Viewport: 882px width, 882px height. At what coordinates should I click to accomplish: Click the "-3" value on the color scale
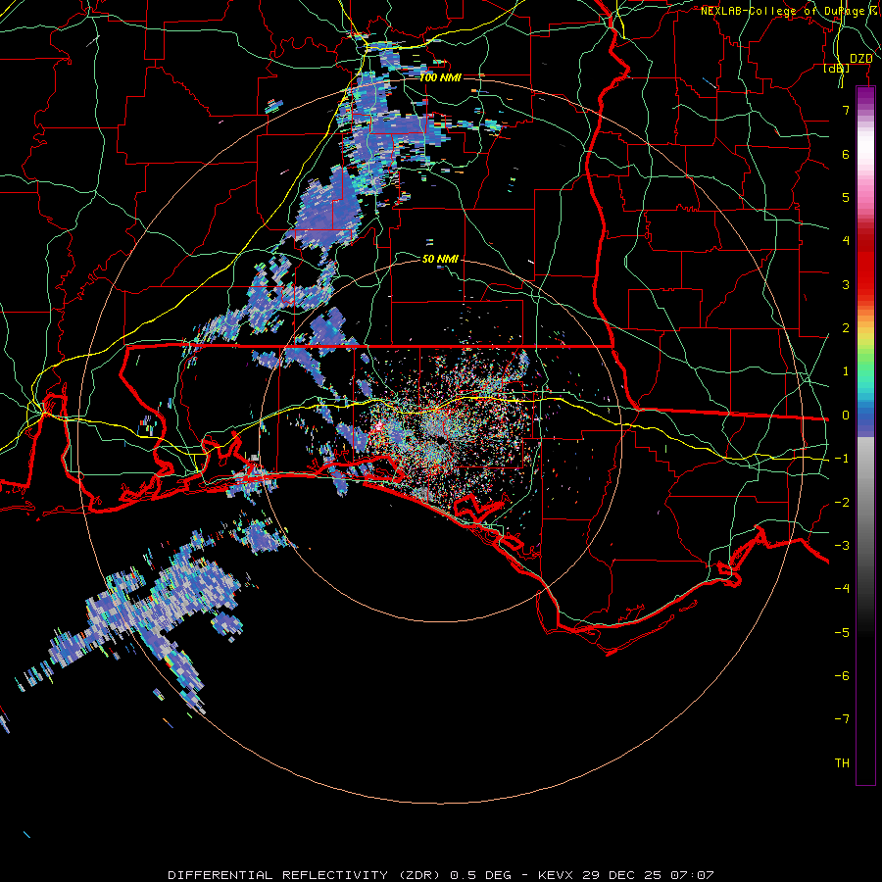click(842, 546)
